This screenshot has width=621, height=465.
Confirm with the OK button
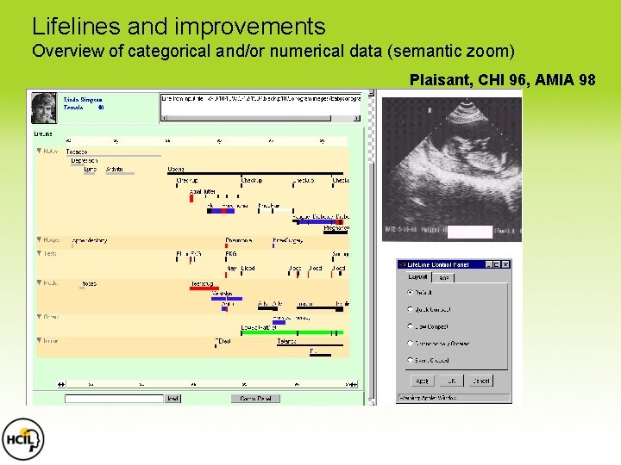[451, 381]
